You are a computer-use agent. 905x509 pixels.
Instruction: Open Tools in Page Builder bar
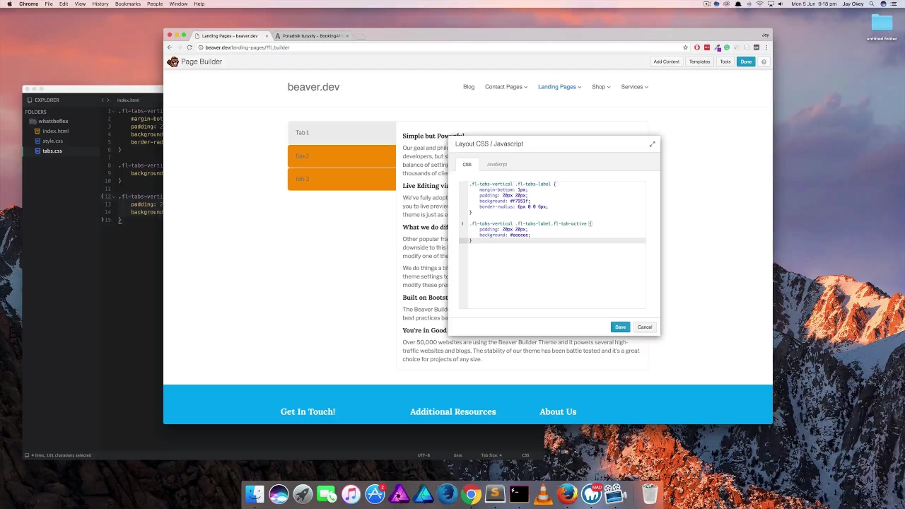(725, 62)
